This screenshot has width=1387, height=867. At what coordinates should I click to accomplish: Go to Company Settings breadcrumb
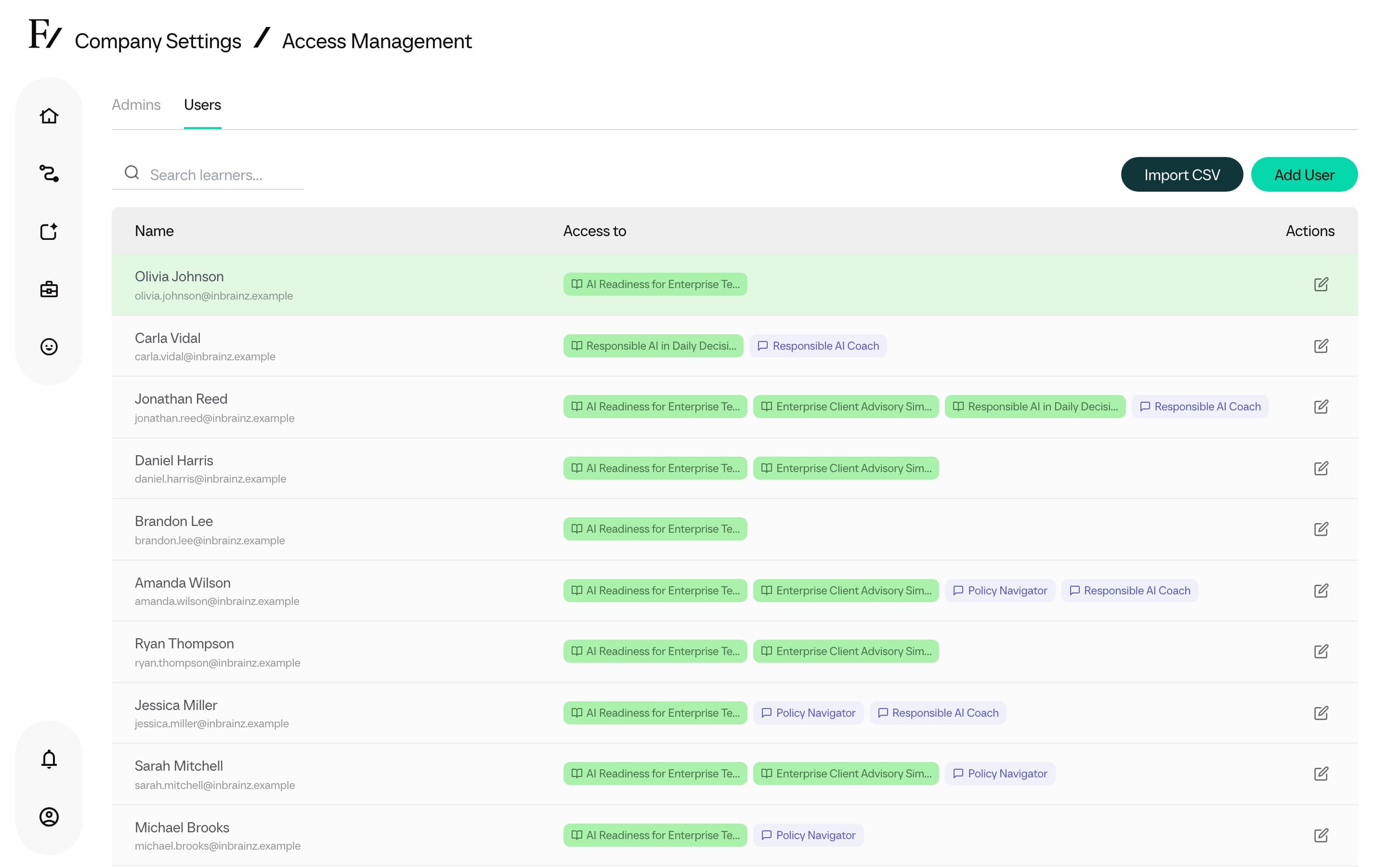coord(157,41)
